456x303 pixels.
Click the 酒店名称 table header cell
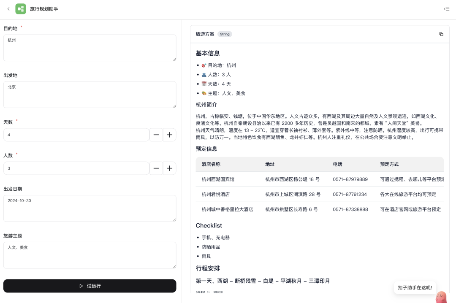click(210, 165)
